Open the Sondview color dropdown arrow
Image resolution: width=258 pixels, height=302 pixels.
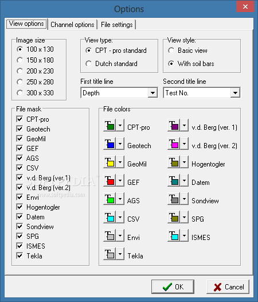(x=184, y=199)
